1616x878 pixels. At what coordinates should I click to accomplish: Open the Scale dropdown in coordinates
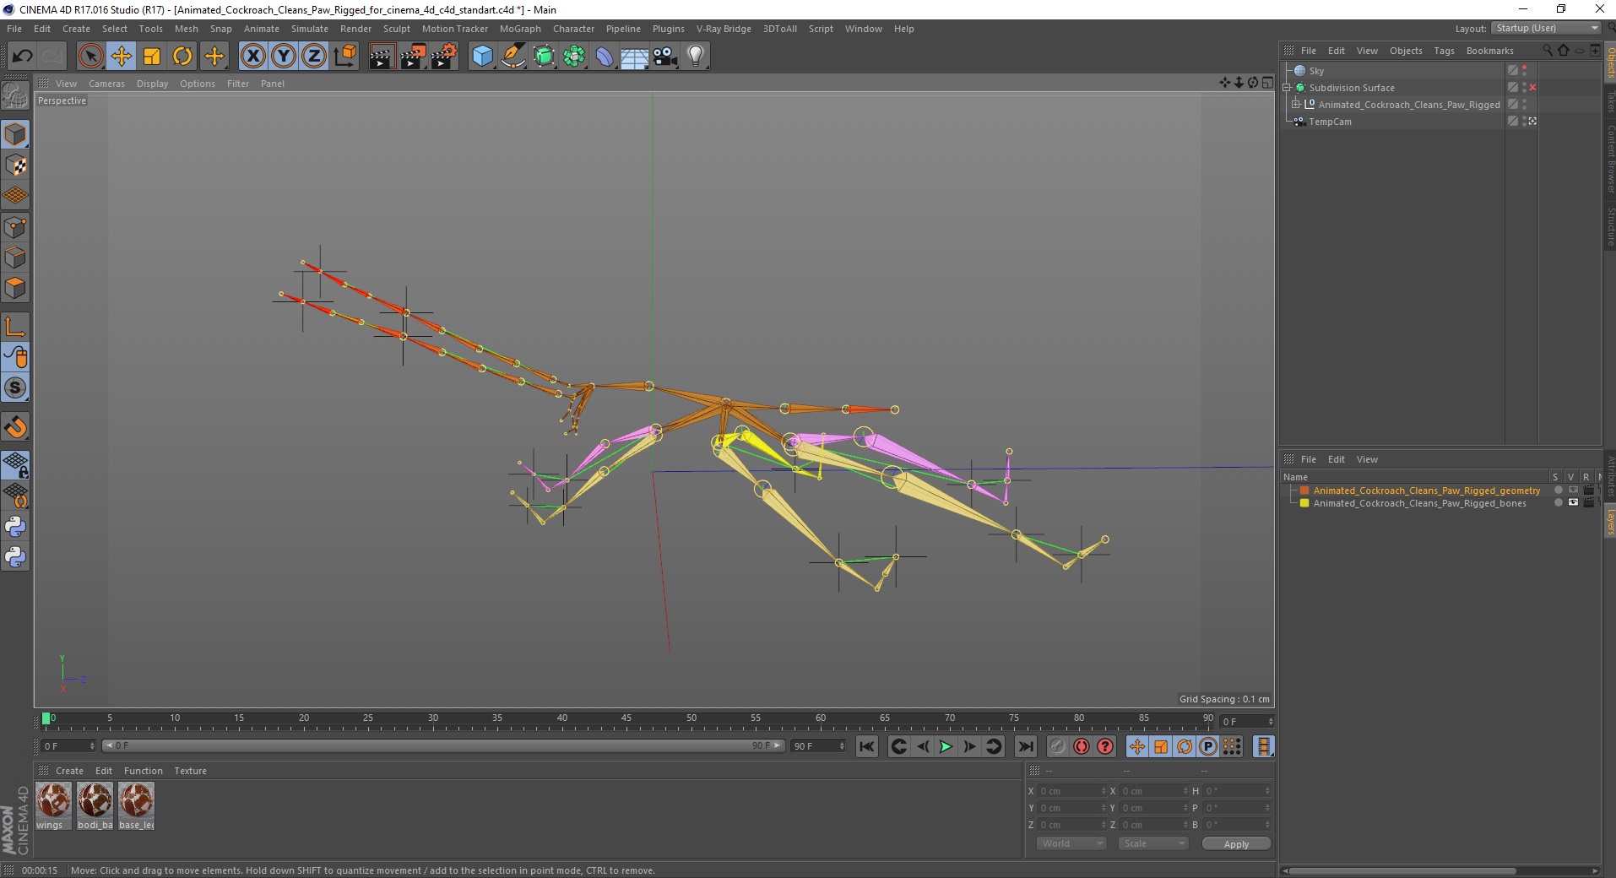1152,844
